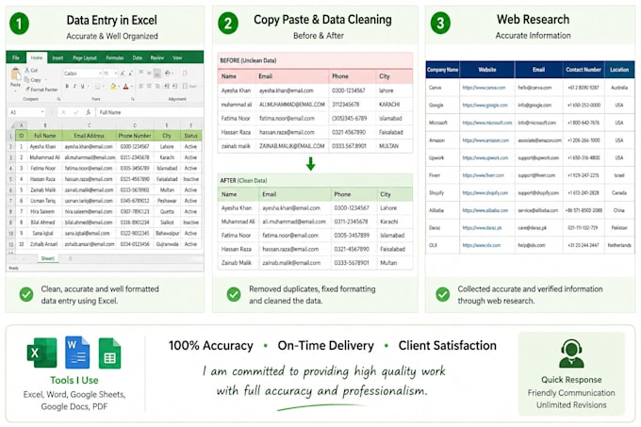The height and width of the screenshot is (427, 641).
Task: Click the formula bar showing Full Name
Action: 150,112
